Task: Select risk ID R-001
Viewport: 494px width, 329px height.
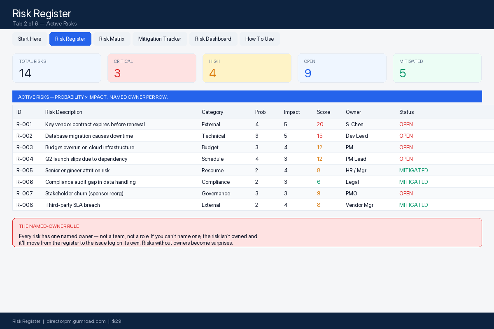Action: tap(24, 124)
